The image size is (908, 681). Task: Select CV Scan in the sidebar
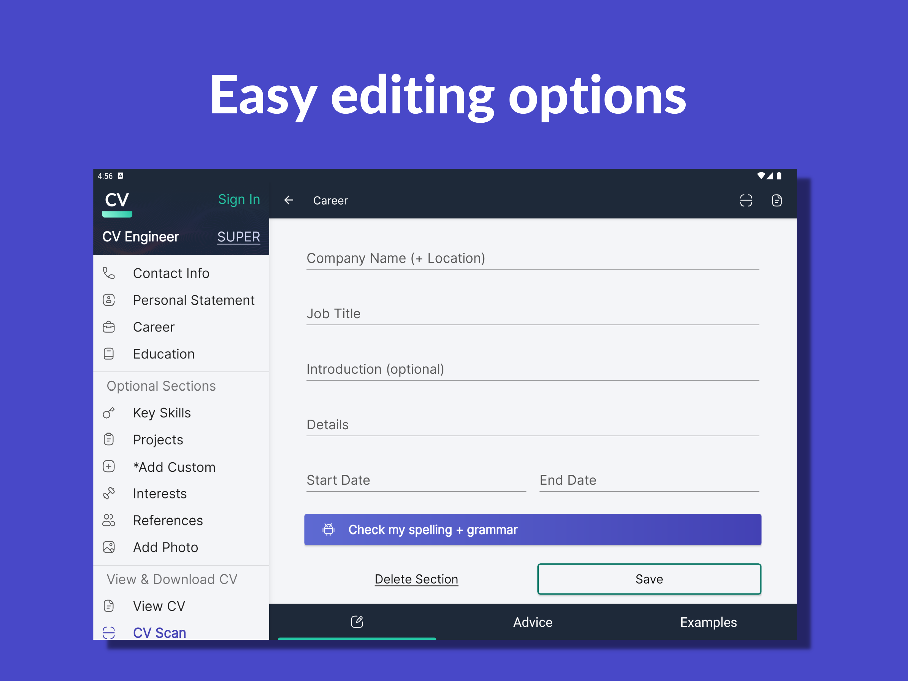159,632
